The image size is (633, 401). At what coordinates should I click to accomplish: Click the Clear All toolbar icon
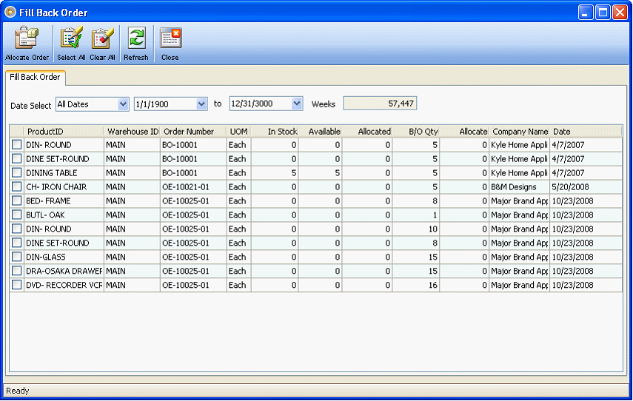103,44
